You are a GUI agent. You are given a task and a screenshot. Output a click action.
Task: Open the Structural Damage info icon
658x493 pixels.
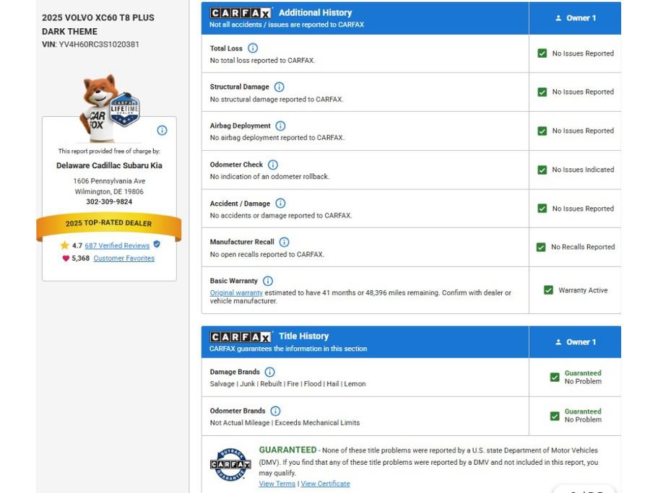pos(279,87)
